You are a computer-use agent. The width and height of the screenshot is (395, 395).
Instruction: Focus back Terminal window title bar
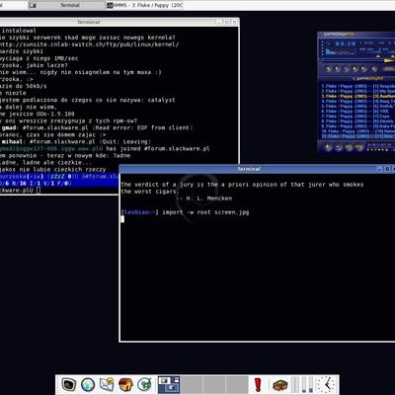[x=89, y=22]
